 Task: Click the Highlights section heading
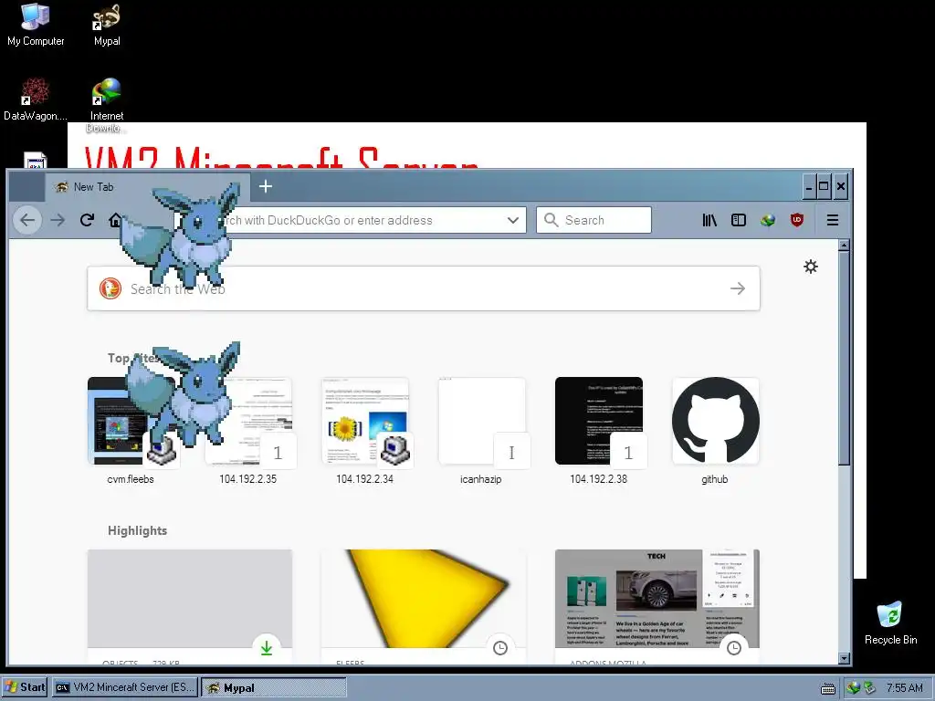(x=137, y=530)
